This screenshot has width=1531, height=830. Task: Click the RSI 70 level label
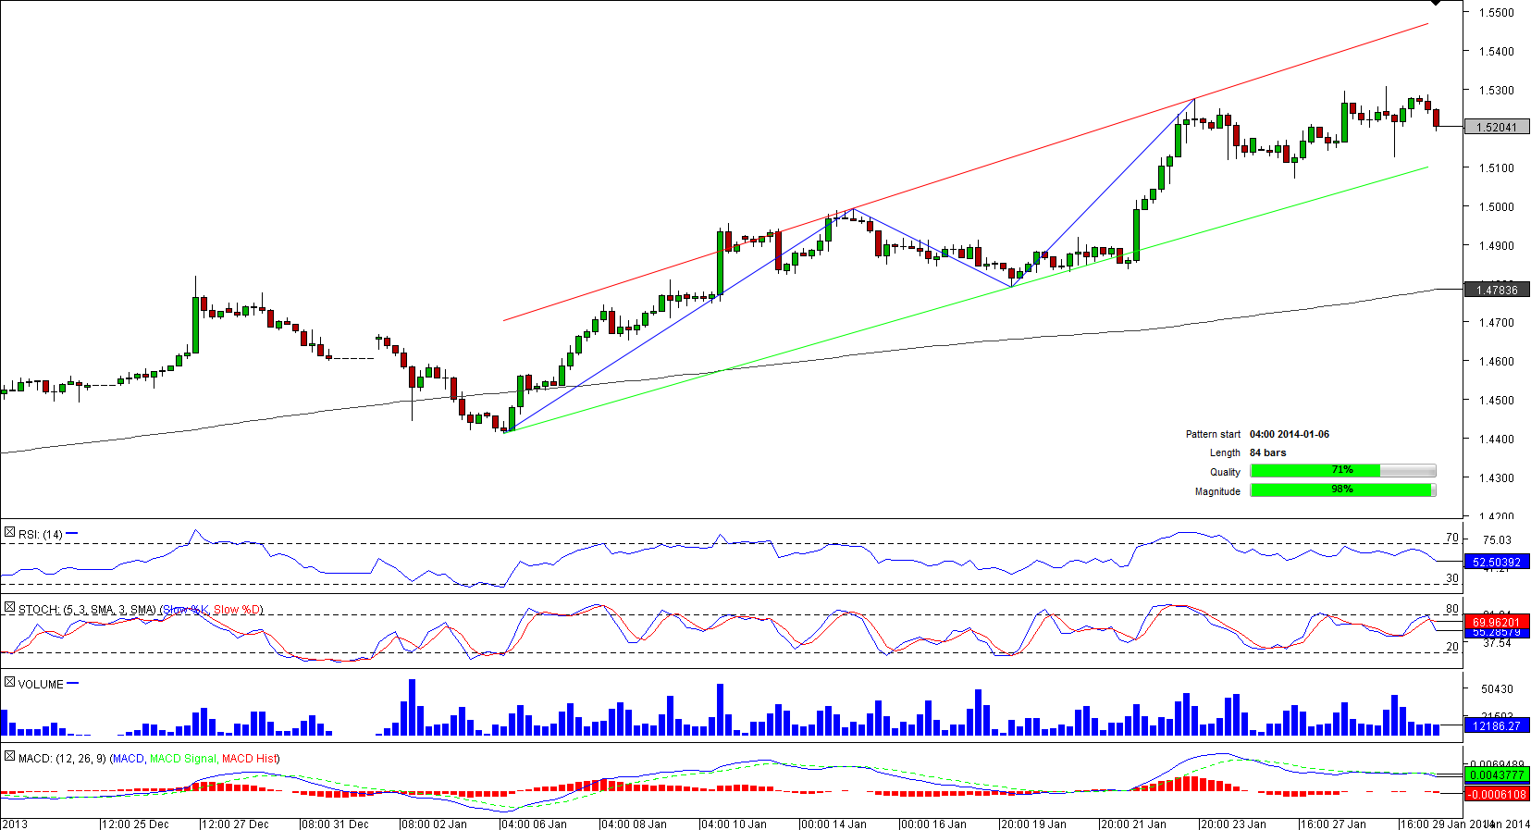[1452, 539]
